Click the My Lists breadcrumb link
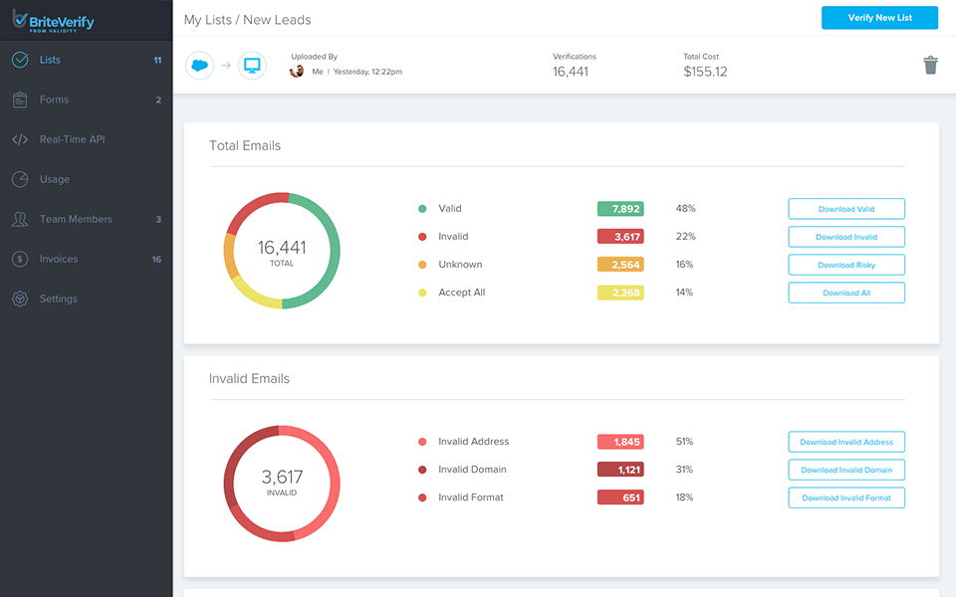Viewport: 956px width, 597px height. [x=208, y=20]
